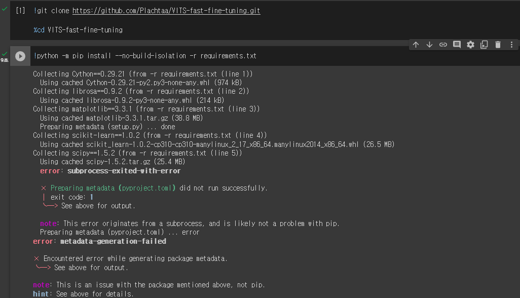Open more cell actions menu
This screenshot has width=520, height=298.
[x=511, y=45]
